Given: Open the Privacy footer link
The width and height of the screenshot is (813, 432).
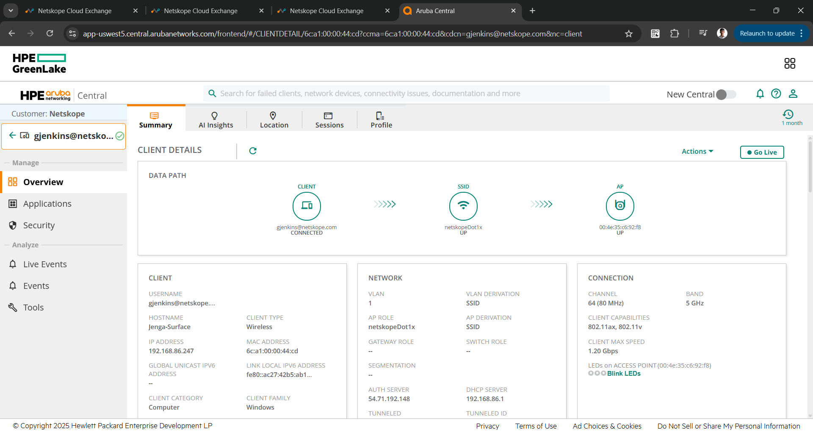Looking at the screenshot, I should [x=487, y=426].
